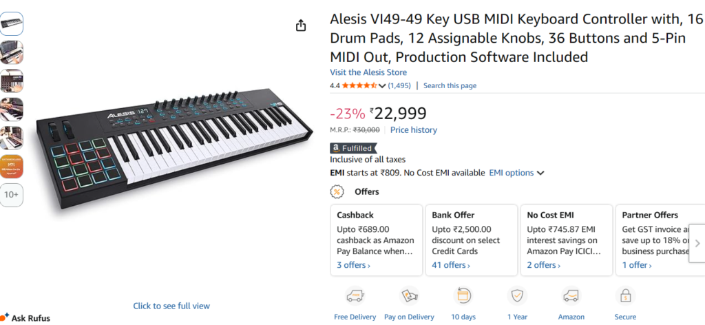
Task: Visit the Alesis Store link
Action: pyautogui.click(x=368, y=72)
